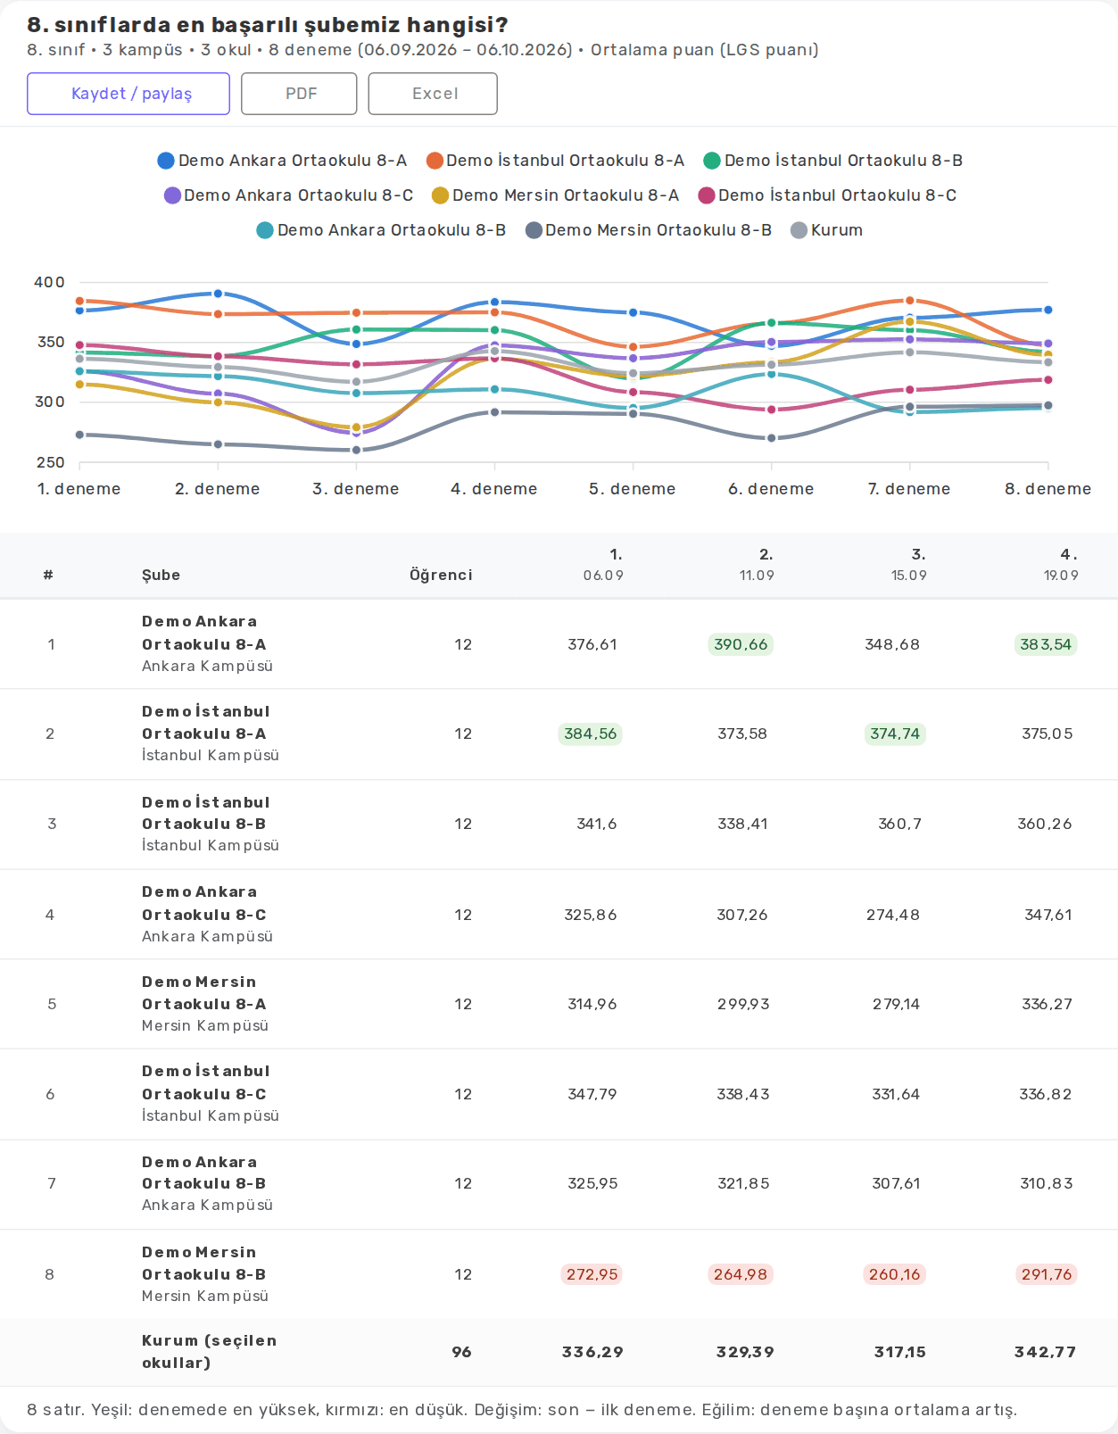Click the 3. 15.09 column header
This screenshot has height=1434, width=1118.
(x=909, y=565)
